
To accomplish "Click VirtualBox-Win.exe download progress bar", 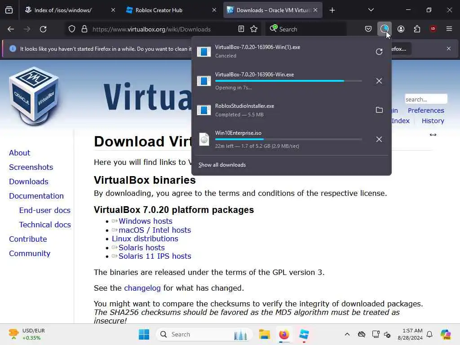I will [x=288, y=81].
